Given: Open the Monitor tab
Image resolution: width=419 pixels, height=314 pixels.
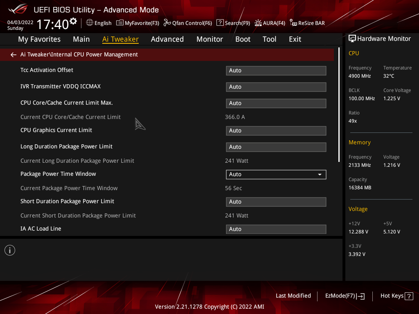Looking at the screenshot, I should [x=209, y=39].
